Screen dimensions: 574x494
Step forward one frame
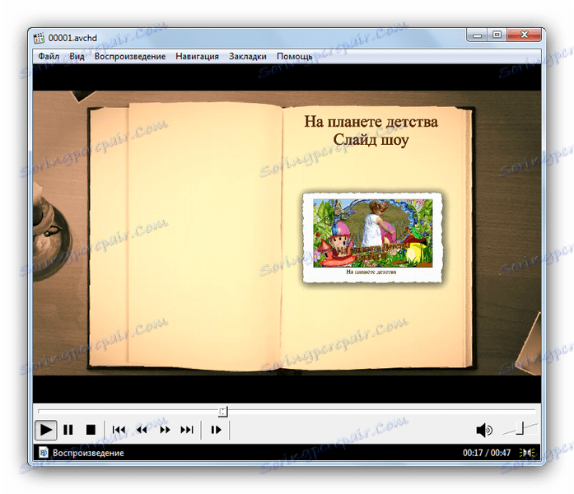coord(216,430)
